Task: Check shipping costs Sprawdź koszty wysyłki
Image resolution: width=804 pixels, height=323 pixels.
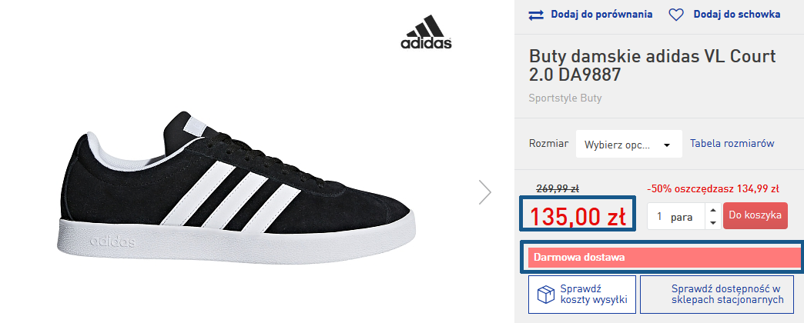Action: 582,295
